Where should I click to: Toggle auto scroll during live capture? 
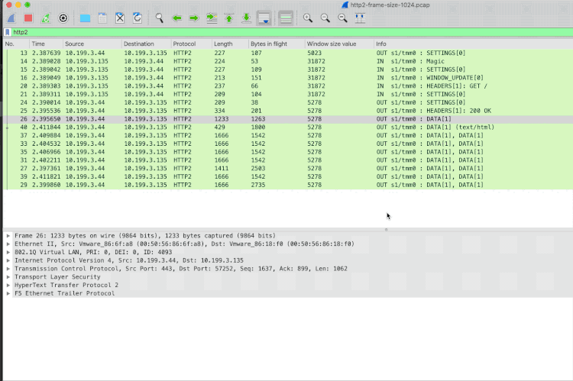pyautogui.click(x=264, y=17)
